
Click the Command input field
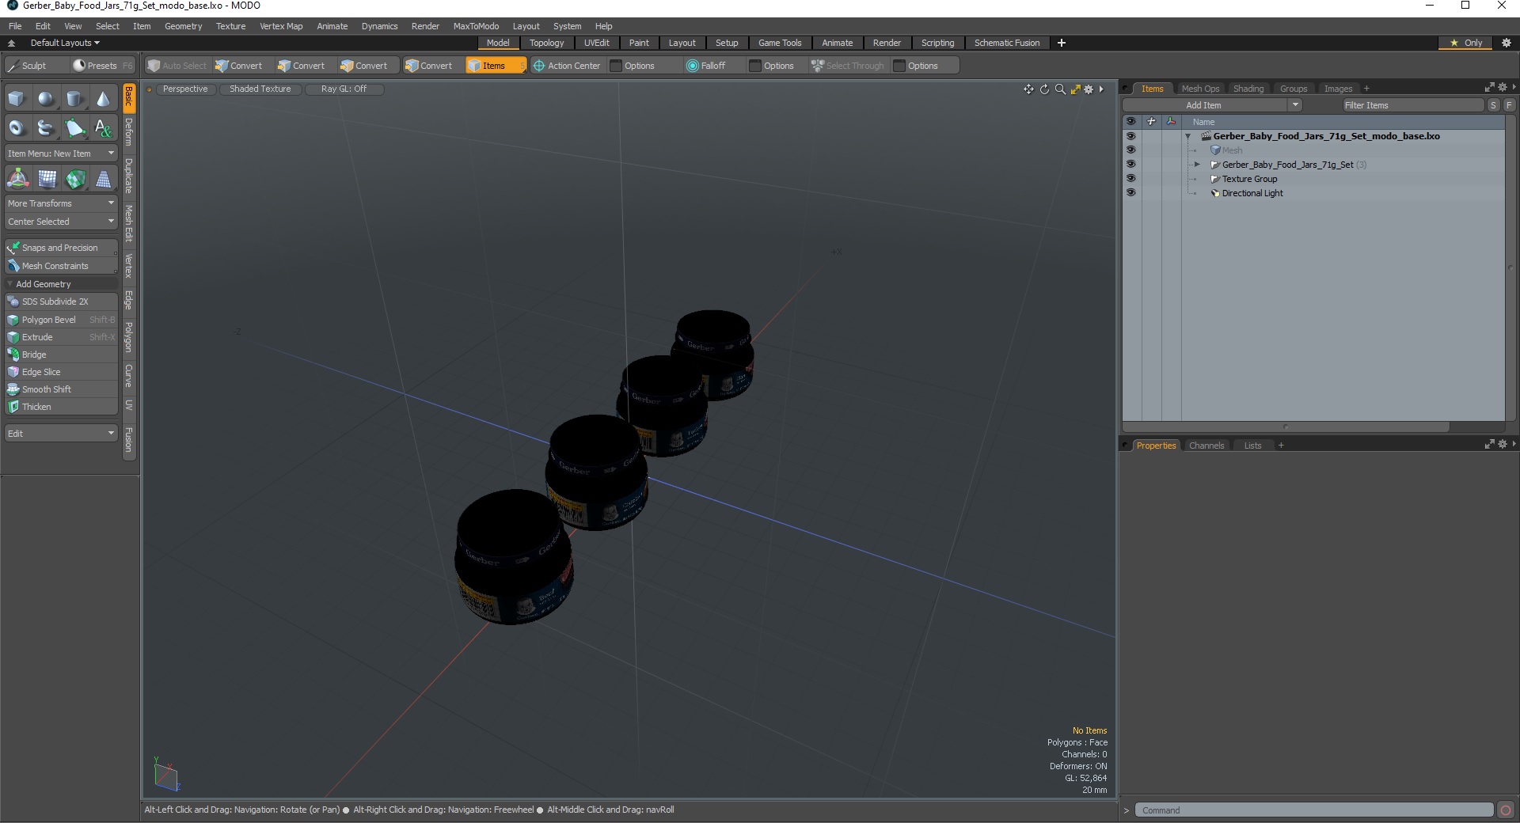coord(1314,810)
